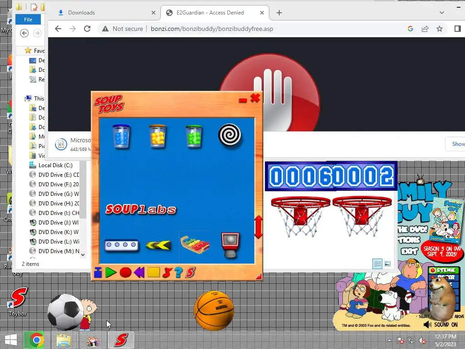Select the red monitor screen toy
The height and width of the screenshot is (349, 465).
230,245
